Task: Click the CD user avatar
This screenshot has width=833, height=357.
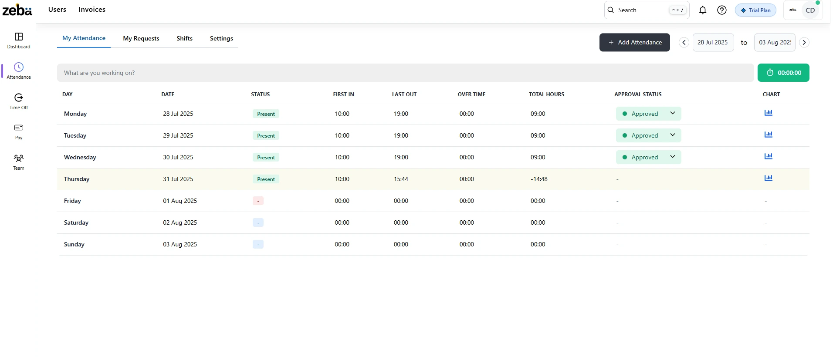Action: [810, 10]
